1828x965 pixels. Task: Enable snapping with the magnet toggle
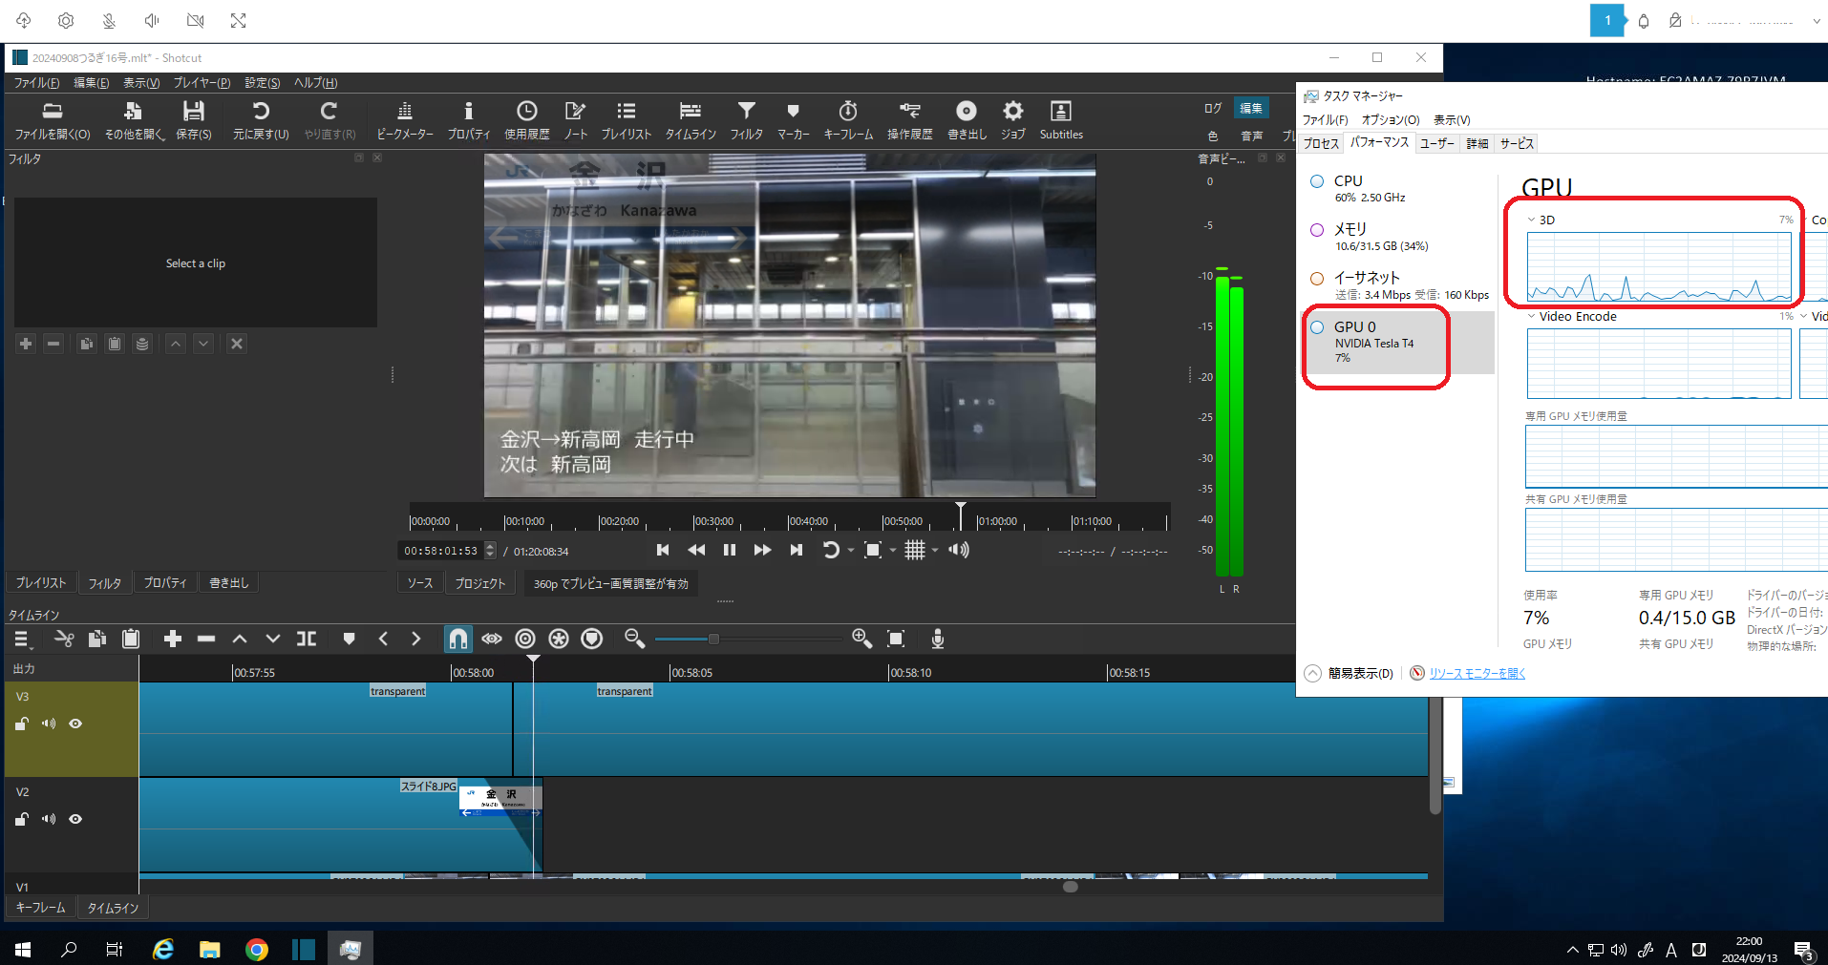click(458, 639)
